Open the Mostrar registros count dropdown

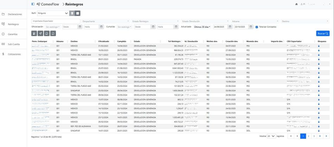(x=271, y=136)
